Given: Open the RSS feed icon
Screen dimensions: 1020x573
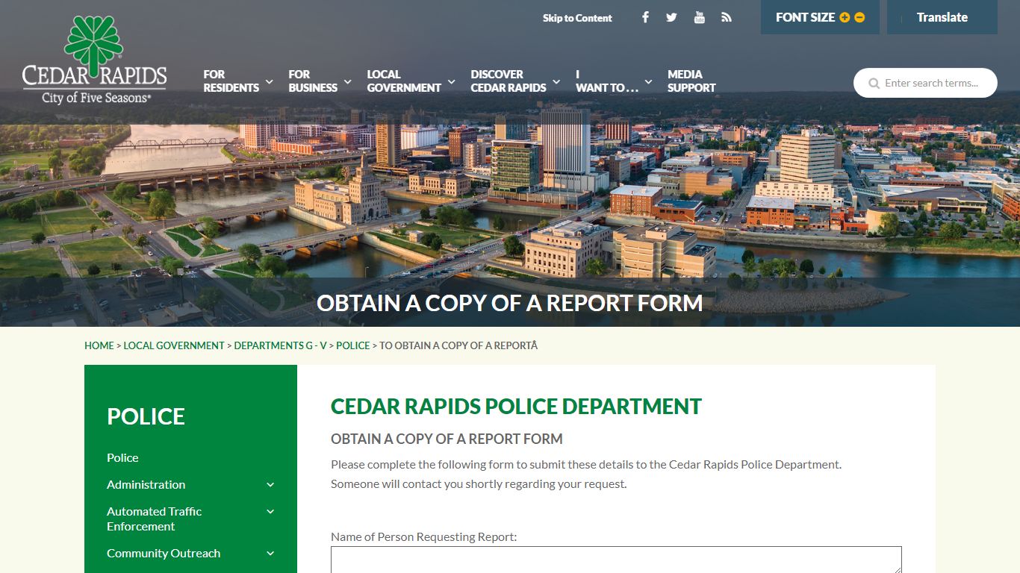Looking at the screenshot, I should pos(726,17).
